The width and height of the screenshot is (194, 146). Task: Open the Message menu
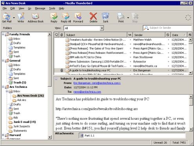(x=40, y=9)
